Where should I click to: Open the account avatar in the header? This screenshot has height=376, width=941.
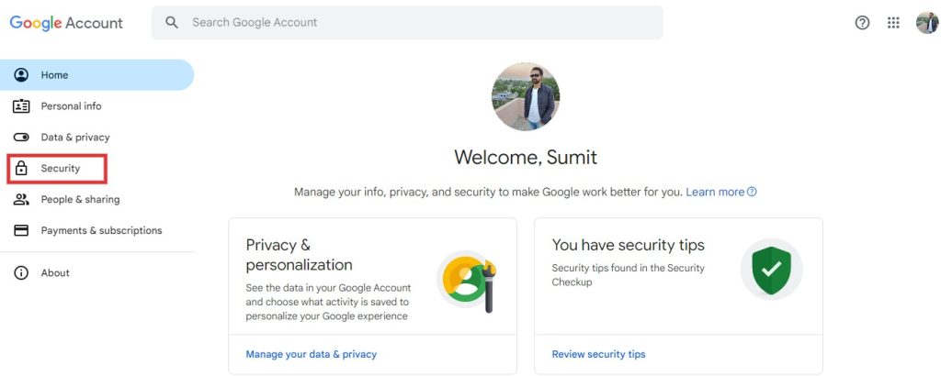[x=926, y=23]
